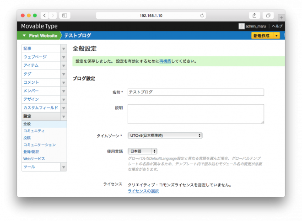Click the ライセンスの選択 link

(143, 191)
